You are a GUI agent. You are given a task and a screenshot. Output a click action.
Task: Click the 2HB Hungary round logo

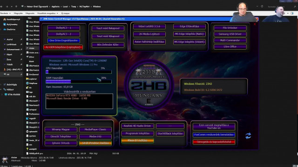(x=149, y=85)
